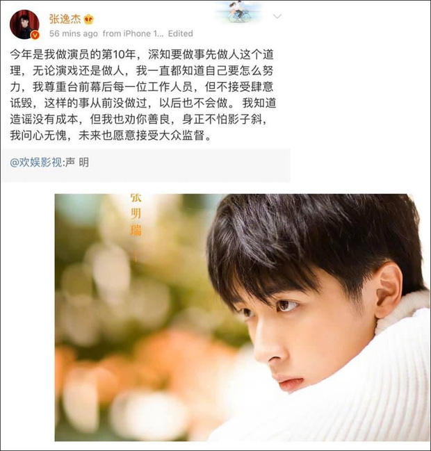Image resolution: width=431 pixels, height=451 pixels.
Task: Click the post line starting 诋毁，这样的事
Action: tap(143, 103)
